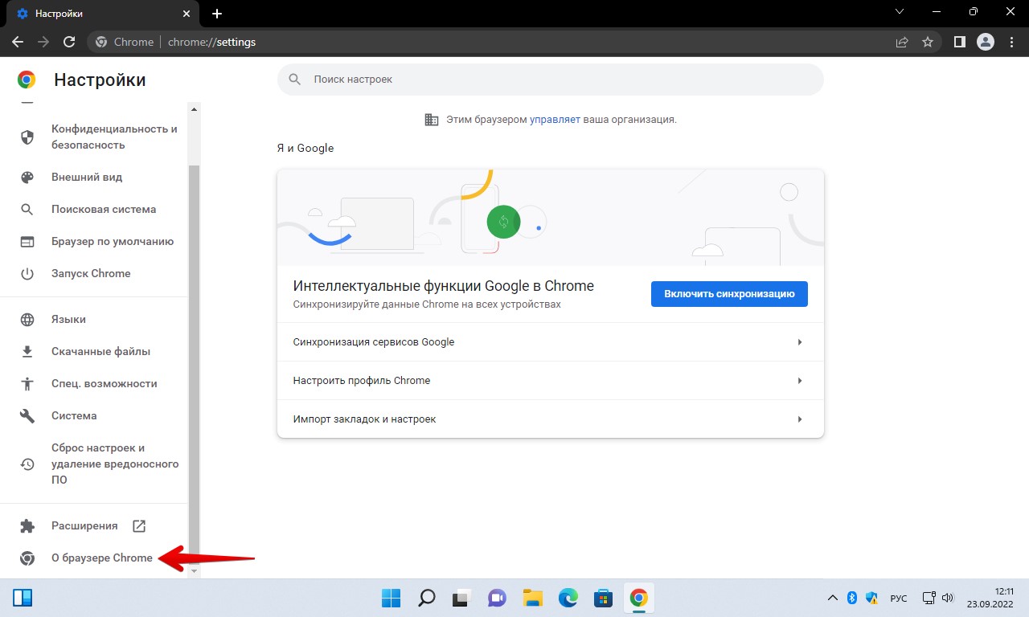Open the profile avatar icon

point(986,42)
